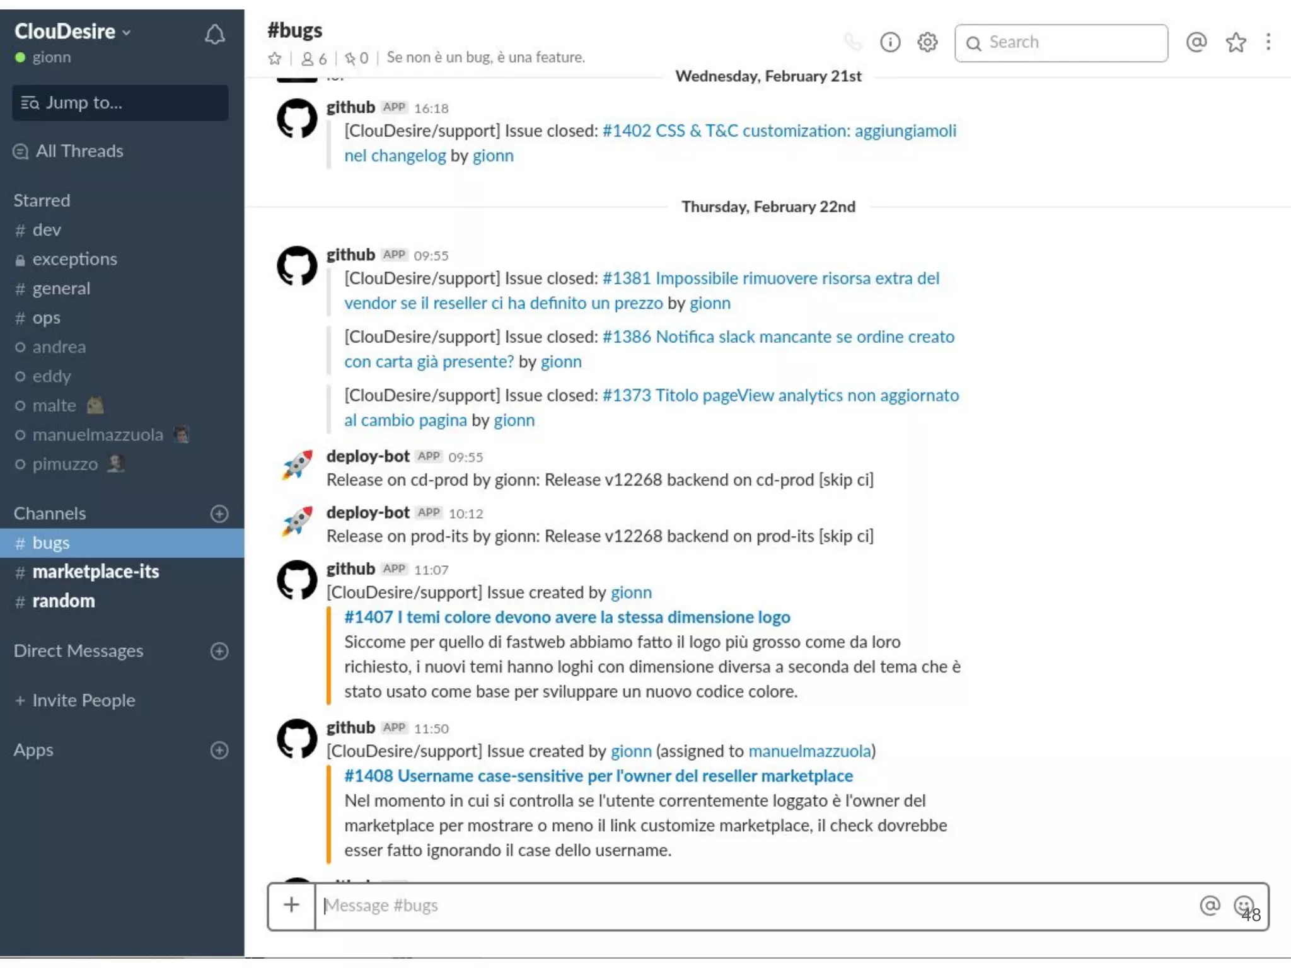1291x968 pixels.
Task: Click the channel details info icon
Action: point(889,42)
